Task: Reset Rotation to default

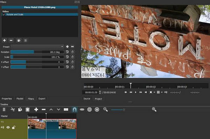Action: coord(67,52)
